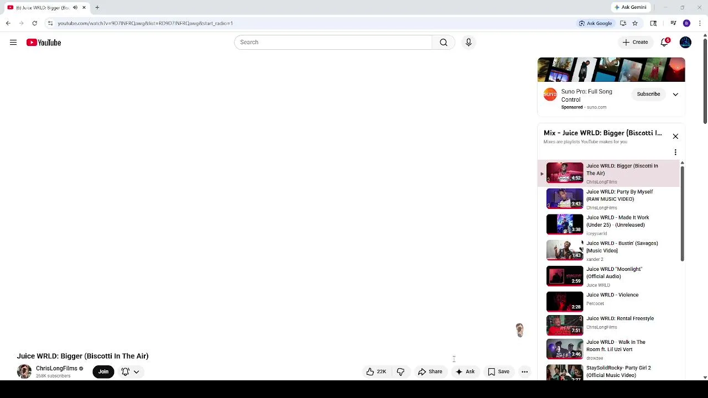This screenshot has width=708, height=398.
Task: Close the Juice WRLD browser tab
Action: point(84,8)
